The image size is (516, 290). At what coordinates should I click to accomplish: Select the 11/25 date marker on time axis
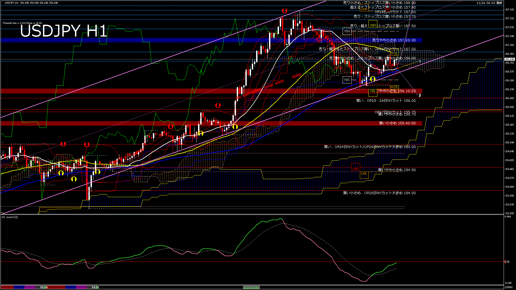click(95, 287)
